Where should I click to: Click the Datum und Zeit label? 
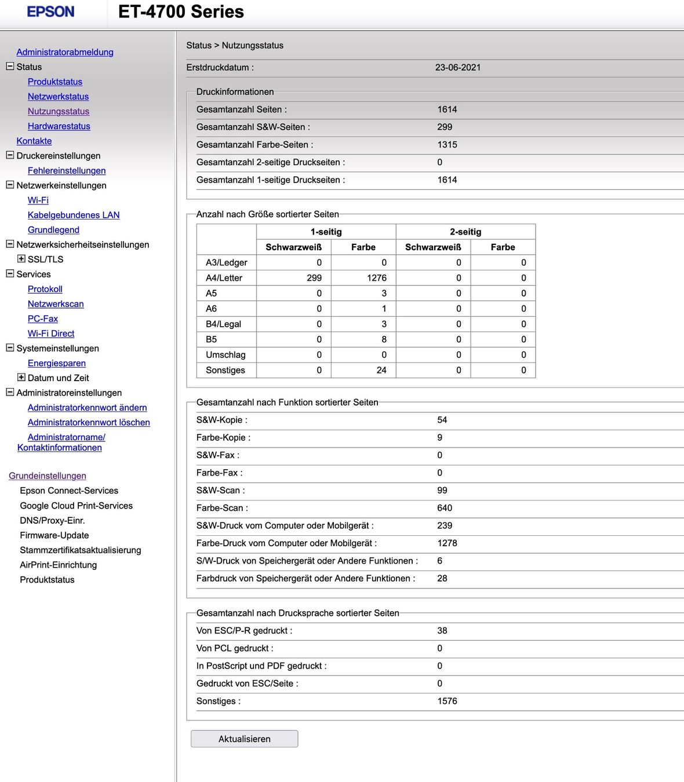(x=59, y=378)
